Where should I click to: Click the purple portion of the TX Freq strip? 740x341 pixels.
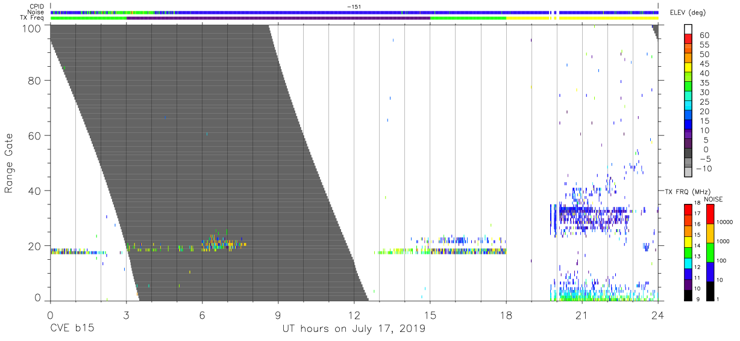pyautogui.click(x=278, y=18)
